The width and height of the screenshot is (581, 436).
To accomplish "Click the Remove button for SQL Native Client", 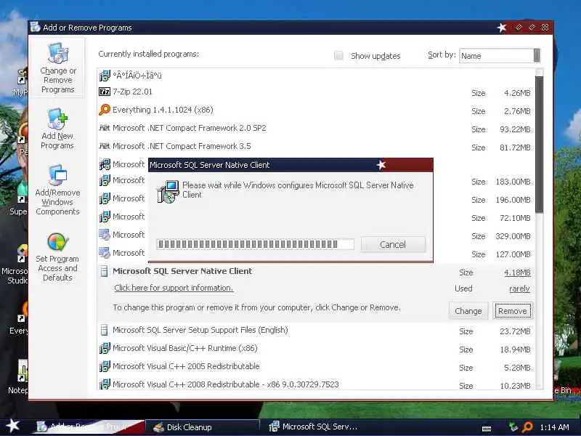I will click(513, 311).
